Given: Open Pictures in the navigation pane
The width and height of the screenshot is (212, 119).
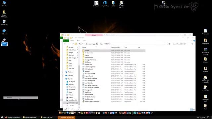Looking at the screenshot, I should coord(70,95).
